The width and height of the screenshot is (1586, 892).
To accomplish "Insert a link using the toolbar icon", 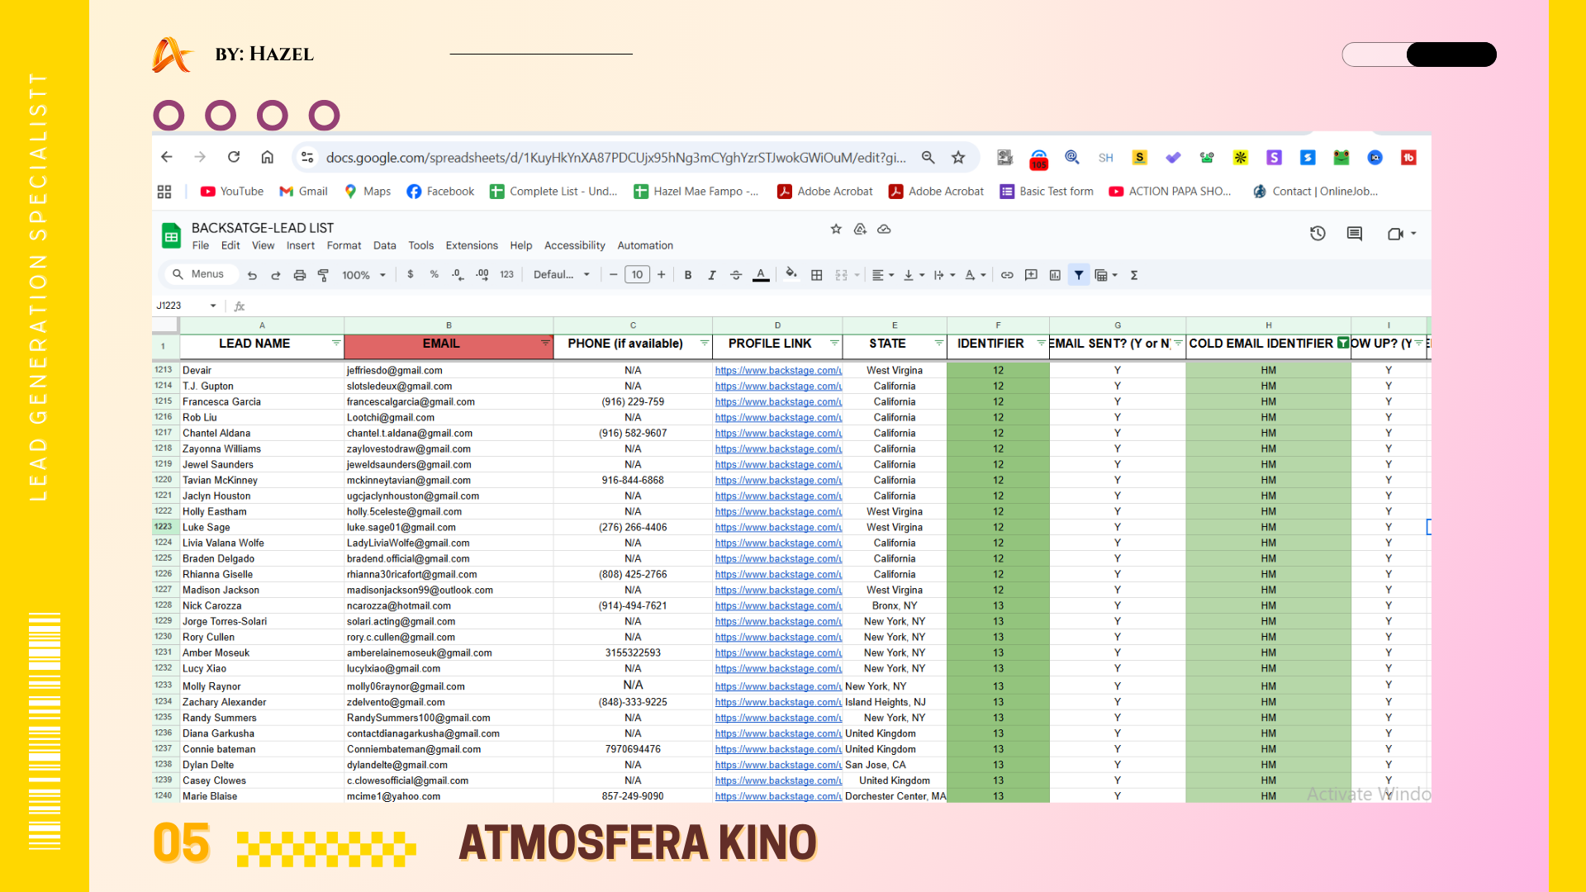I will click(1007, 274).
